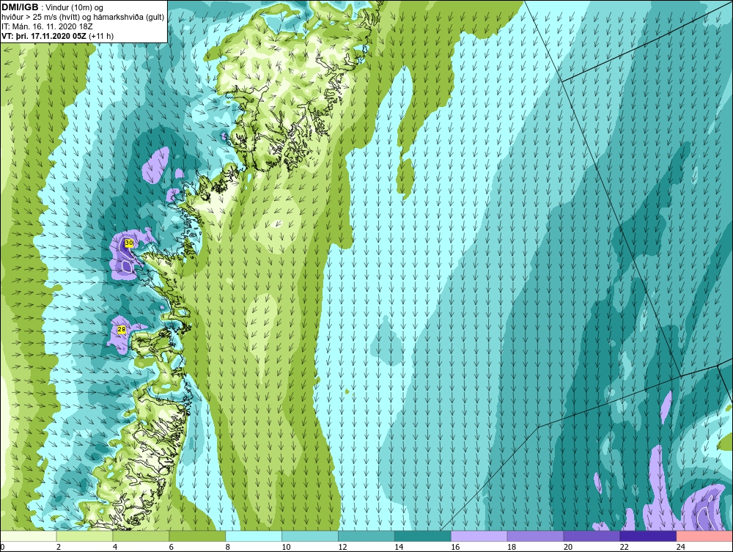This screenshot has width=733, height=552.
Task: Click legend scale value 0
Action: pos(2,547)
